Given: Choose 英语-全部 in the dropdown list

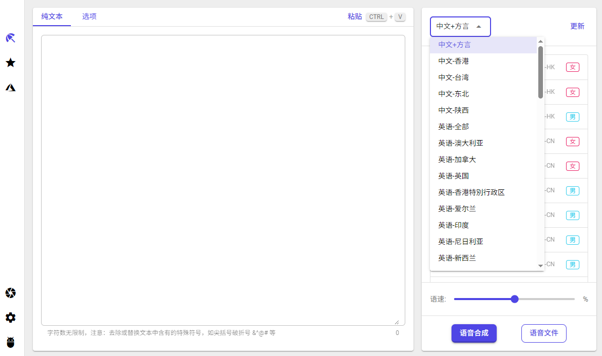Looking at the screenshot, I should tap(454, 127).
